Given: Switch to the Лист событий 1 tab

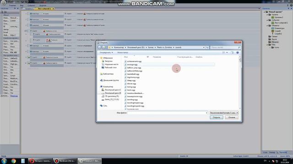Looking at the screenshot, I should [44, 9].
